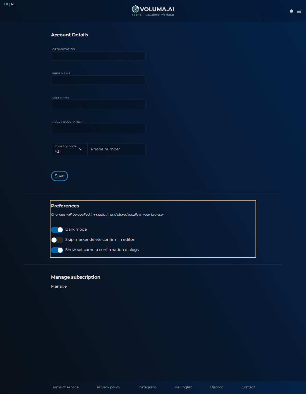306x394 pixels.
Task: Click the Manage subscription heading
Action: [x=76, y=277]
